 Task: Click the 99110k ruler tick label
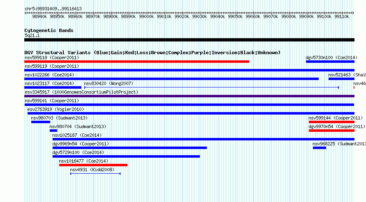[342, 16]
